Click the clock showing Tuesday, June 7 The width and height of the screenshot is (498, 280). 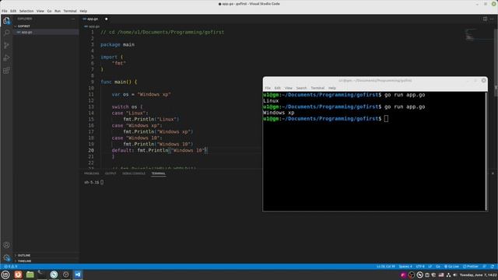(x=479, y=275)
